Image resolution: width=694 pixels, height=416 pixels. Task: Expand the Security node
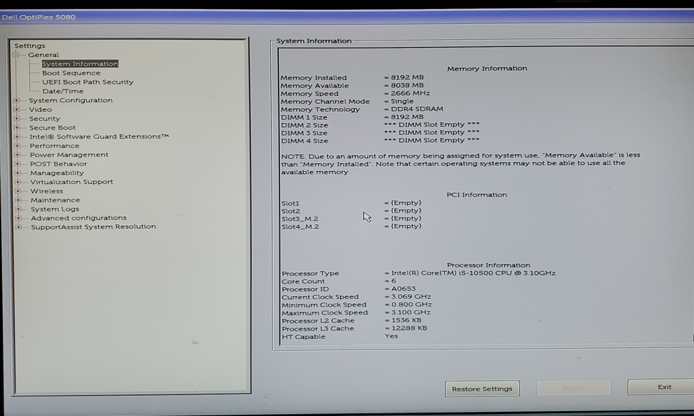[x=17, y=119]
